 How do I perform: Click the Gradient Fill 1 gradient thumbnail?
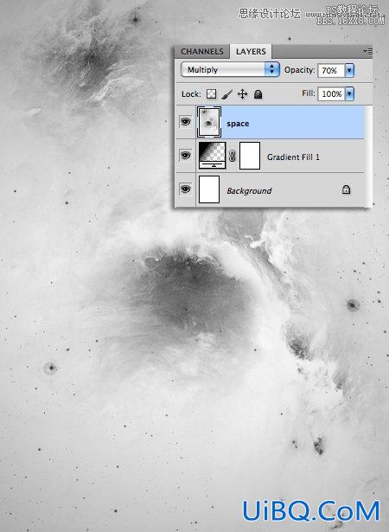click(x=212, y=155)
